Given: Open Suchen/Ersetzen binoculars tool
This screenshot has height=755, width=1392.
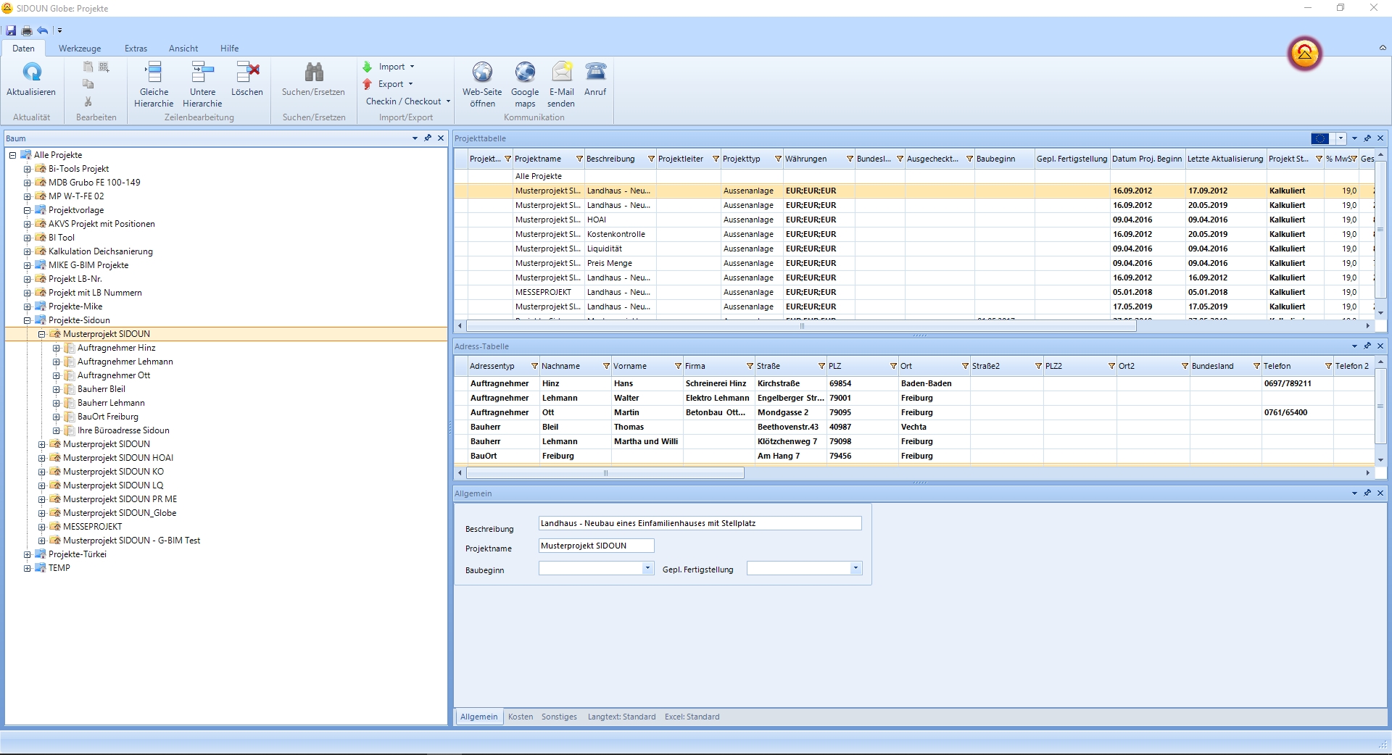Looking at the screenshot, I should pos(313,72).
